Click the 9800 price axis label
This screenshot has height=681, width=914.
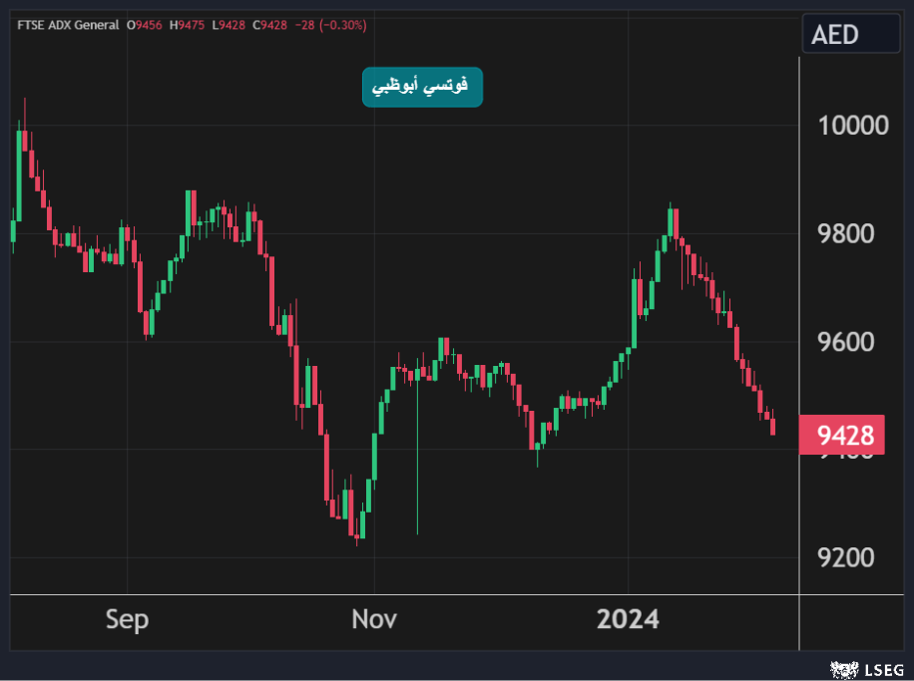pos(846,234)
